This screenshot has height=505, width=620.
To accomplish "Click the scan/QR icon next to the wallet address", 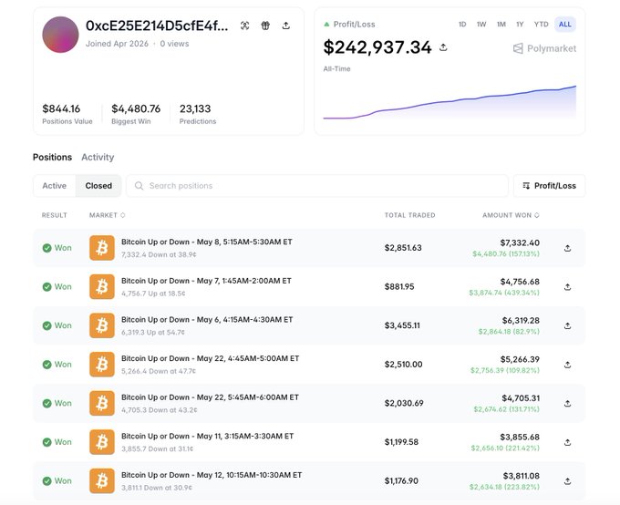I will (244, 26).
